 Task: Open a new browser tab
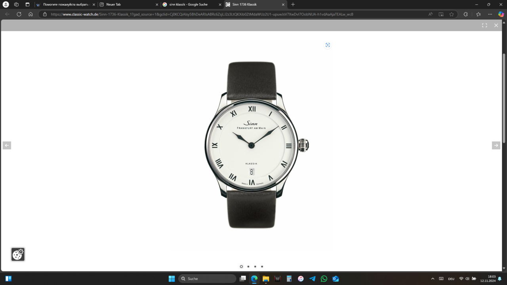pos(293,4)
